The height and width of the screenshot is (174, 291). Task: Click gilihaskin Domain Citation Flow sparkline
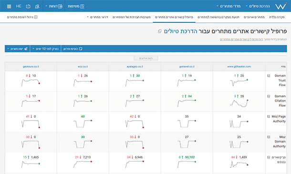pyautogui.click(x=239, y=103)
